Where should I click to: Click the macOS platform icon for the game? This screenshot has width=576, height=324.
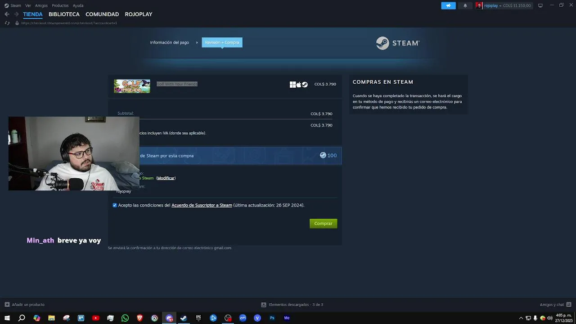tap(298, 85)
